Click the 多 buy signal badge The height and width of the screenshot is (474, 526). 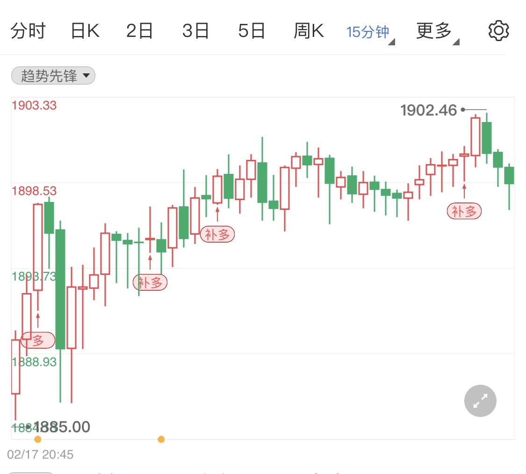click(38, 341)
